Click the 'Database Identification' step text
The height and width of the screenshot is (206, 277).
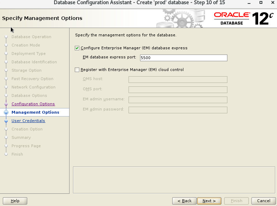tap(34, 62)
